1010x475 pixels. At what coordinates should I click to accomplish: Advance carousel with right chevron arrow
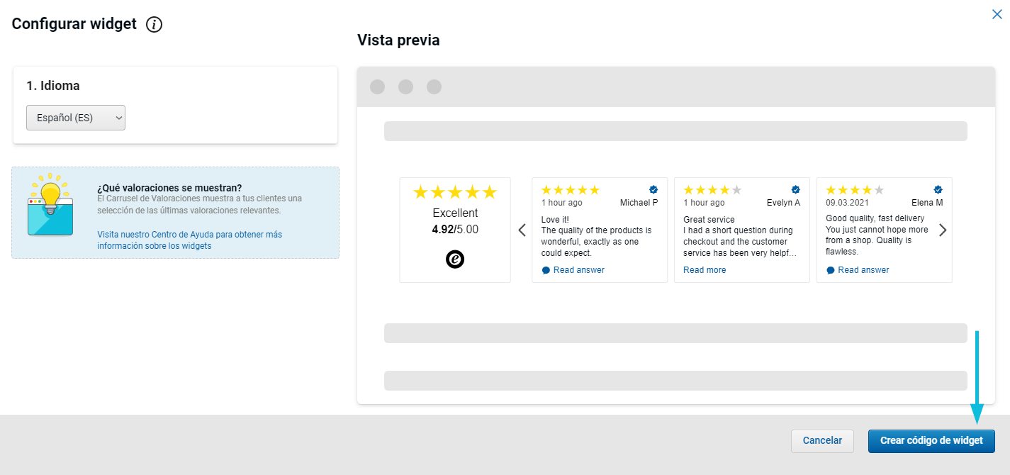click(x=943, y=230)
